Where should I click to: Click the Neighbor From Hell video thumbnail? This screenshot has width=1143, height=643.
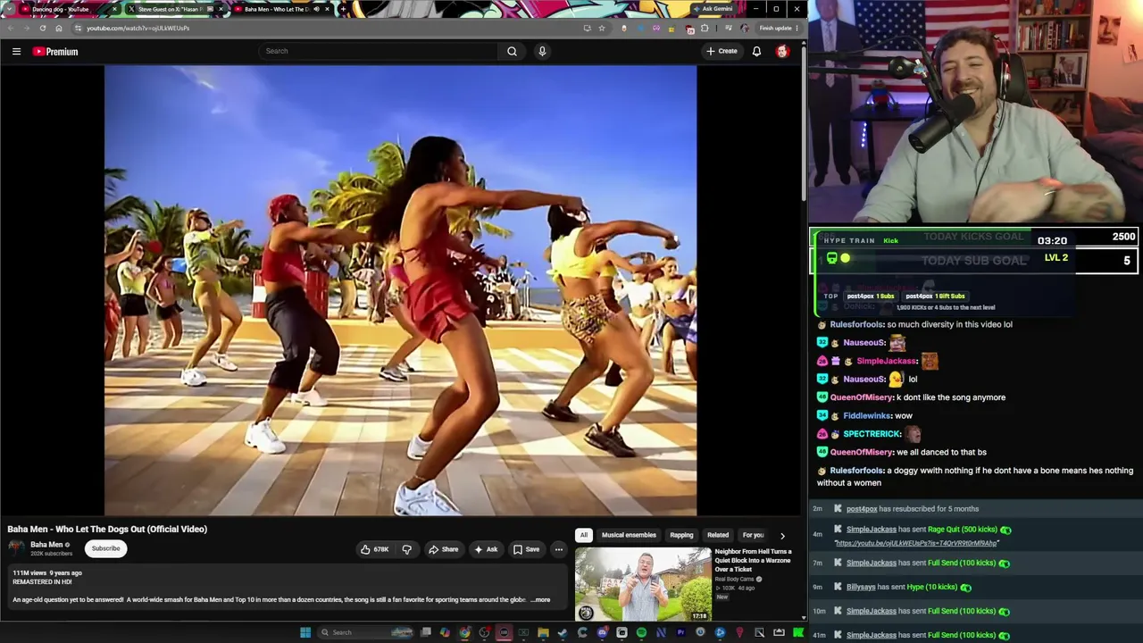click(x=643, y=584)
